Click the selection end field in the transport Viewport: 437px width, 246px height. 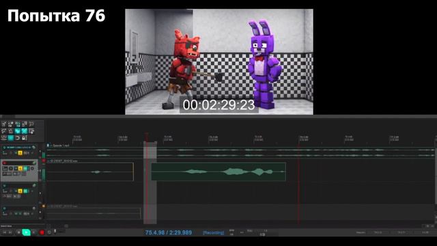401,232
